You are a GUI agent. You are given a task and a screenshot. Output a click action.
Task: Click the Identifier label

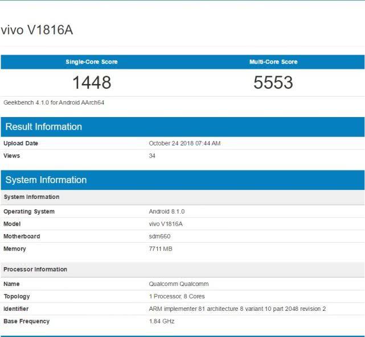pyautogui.click(x=16, y=309)
